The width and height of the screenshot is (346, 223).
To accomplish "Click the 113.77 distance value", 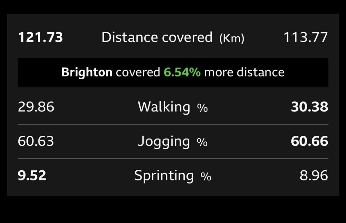I will click(x=306, y=37).
